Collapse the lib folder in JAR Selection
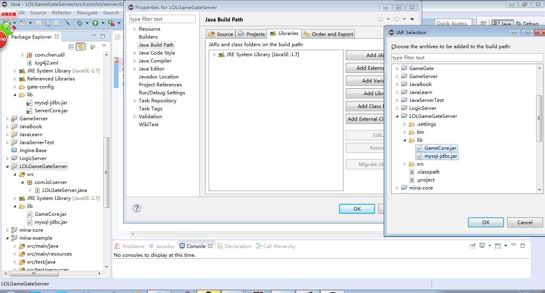Image resolution: width=545 pixels, height=293 pixels. 405,140
